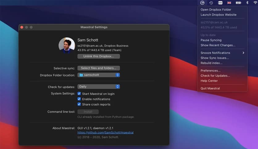Open the Dropbox Folder location dropdown
Screen dimensions: 258x149
(98, 75)
